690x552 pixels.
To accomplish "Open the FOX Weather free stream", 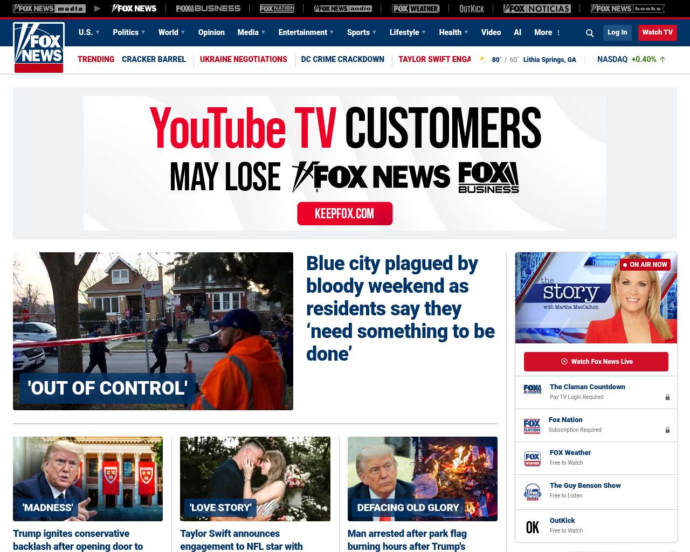I will click(x=570, y=452).
